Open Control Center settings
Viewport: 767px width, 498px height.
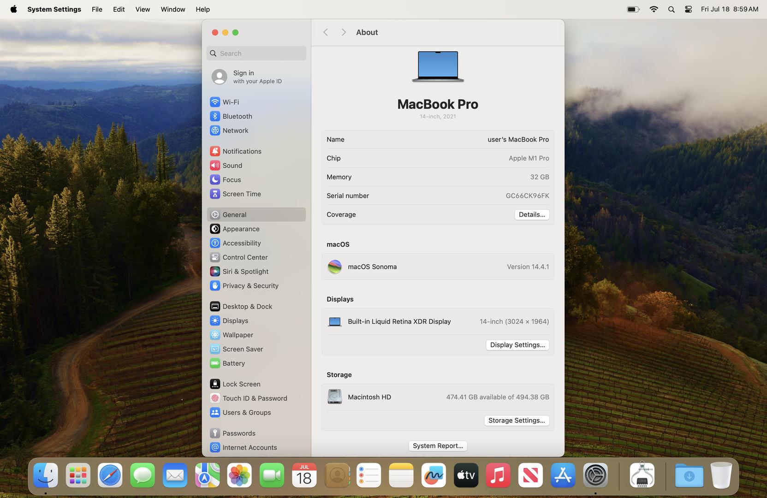point(256,257)
